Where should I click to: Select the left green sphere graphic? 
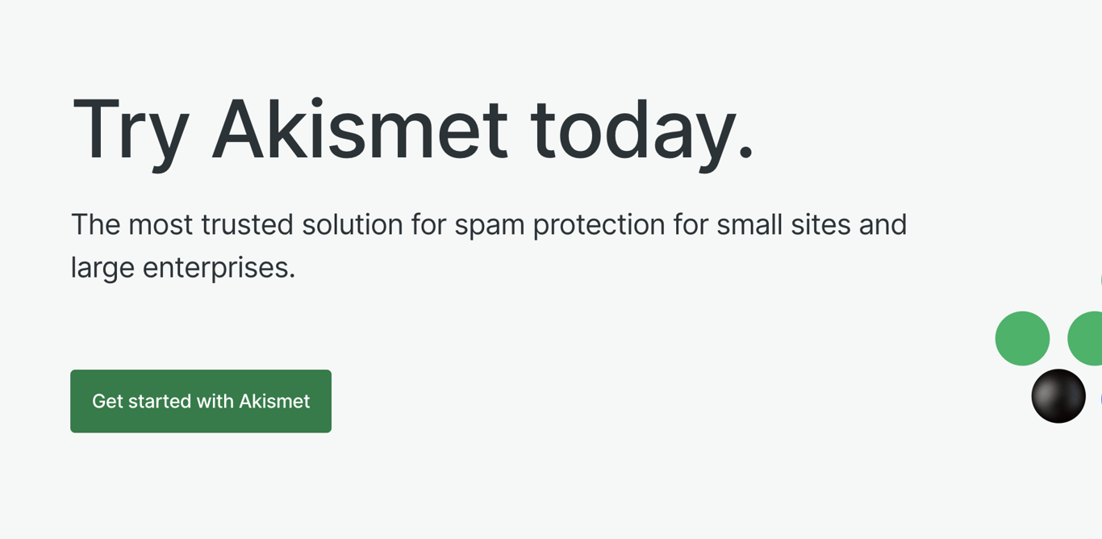click(x=1021, y=337)
